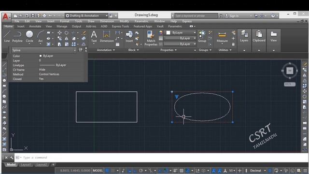Click the search binoculars icon
This screenshot has height=174, width=309.
point(221,16)
